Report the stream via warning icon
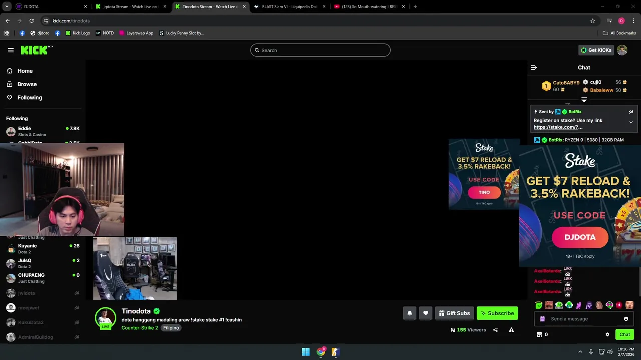Screen dimensions: 641x360 511,330
